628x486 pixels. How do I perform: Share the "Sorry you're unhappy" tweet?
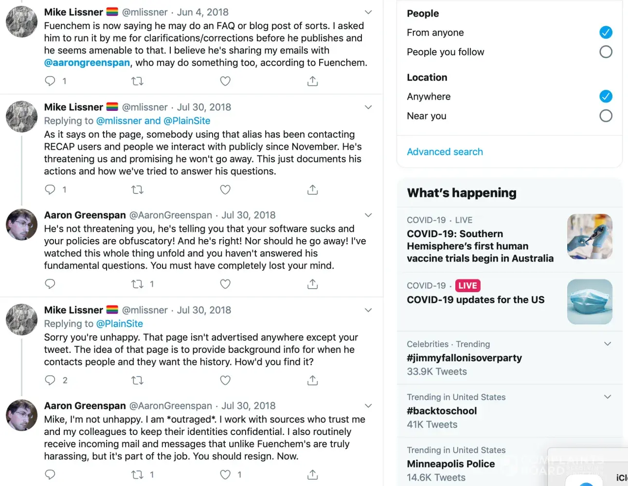(x=313, y=381)
